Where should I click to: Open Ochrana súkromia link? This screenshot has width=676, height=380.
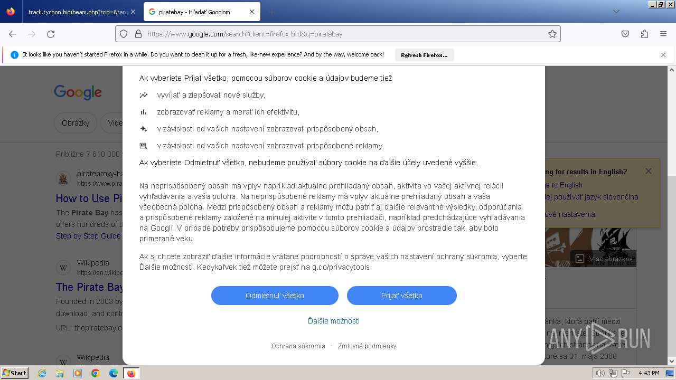point(298,346)
